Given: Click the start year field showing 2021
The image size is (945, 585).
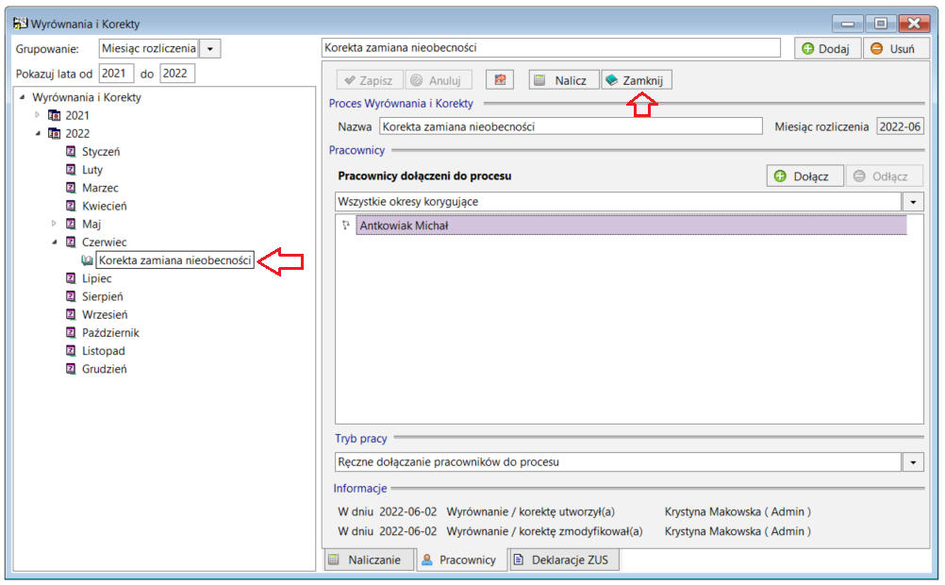Looking at the screenshot, I should click(x=116, y=74).
